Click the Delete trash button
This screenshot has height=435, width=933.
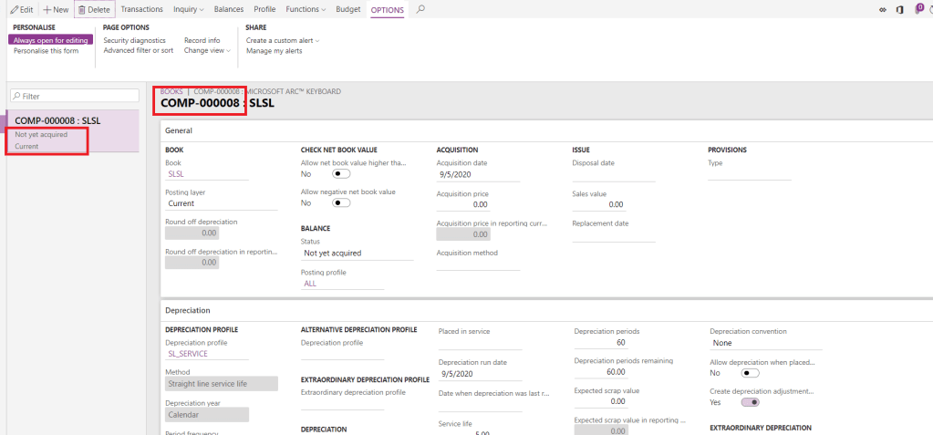(94, 9)
